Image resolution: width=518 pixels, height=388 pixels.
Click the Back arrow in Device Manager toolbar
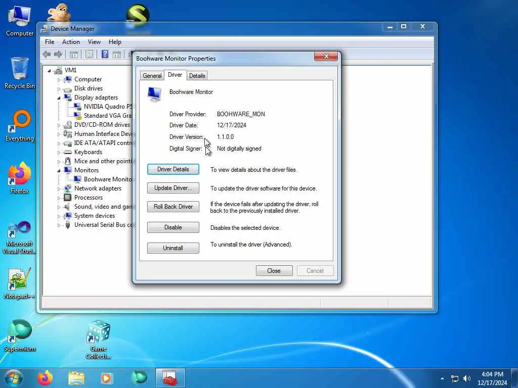pyautogui.click(x=47, y=55)
